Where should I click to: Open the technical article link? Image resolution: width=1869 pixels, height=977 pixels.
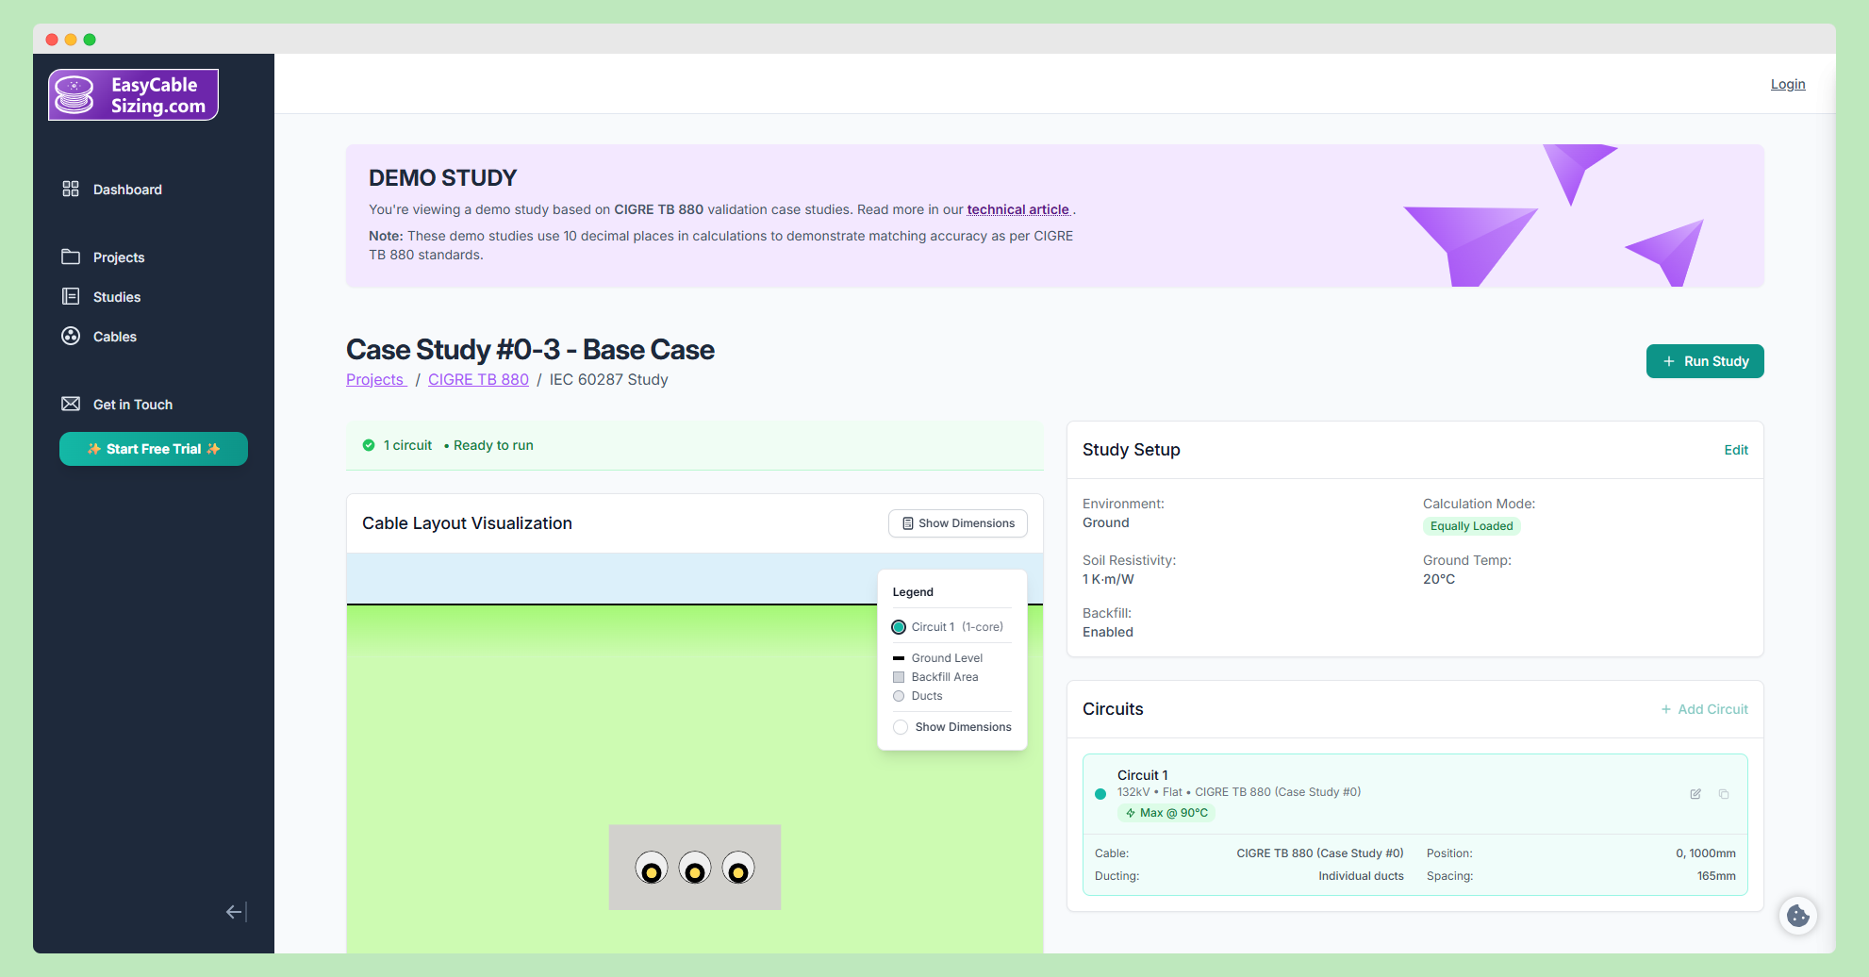coord(1017,209)
